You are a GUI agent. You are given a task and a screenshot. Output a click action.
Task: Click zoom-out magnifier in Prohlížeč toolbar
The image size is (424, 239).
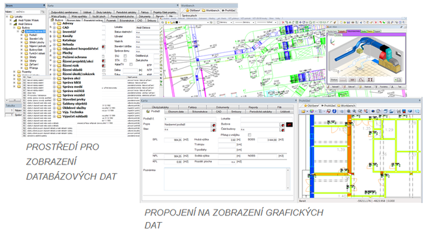[354, 111]
